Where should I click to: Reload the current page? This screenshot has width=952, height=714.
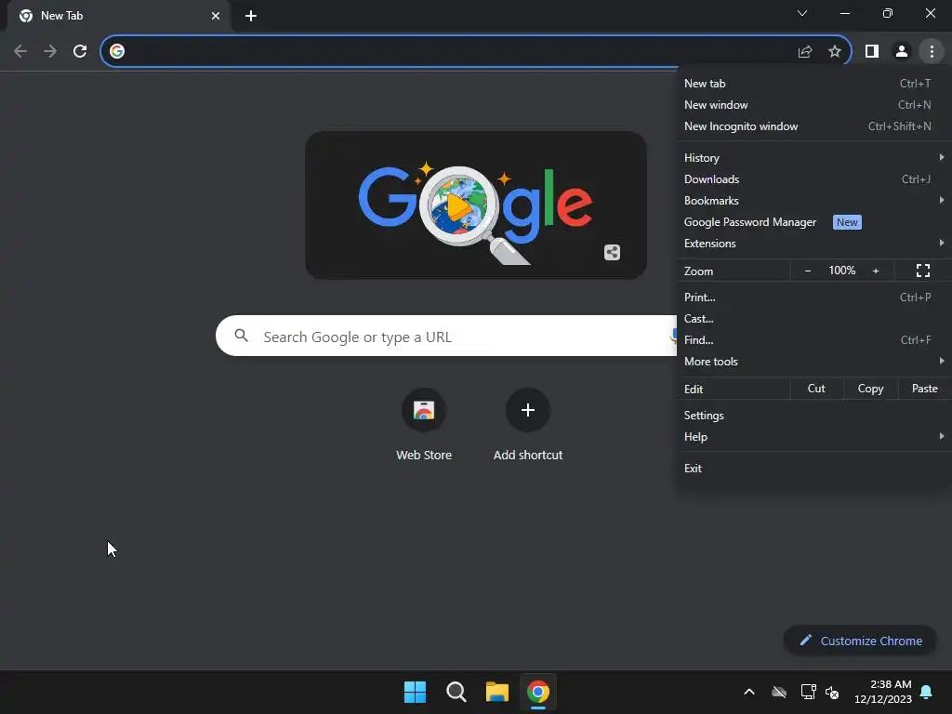tap(80, 51)
